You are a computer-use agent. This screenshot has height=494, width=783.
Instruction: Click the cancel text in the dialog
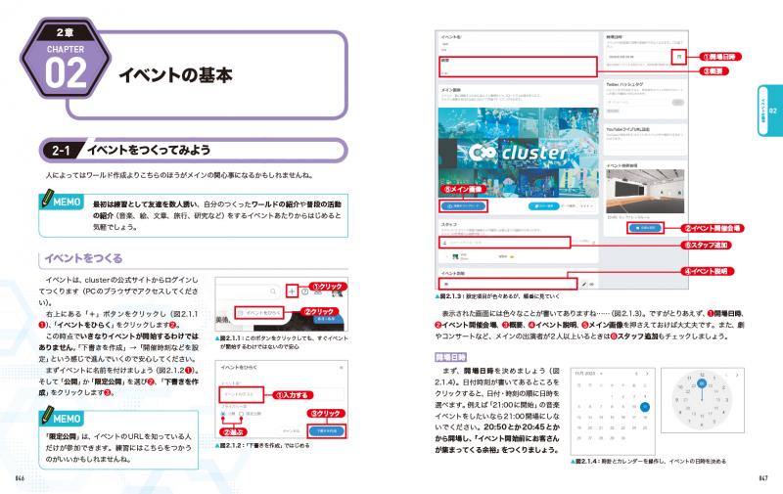[x=291, y=430]
